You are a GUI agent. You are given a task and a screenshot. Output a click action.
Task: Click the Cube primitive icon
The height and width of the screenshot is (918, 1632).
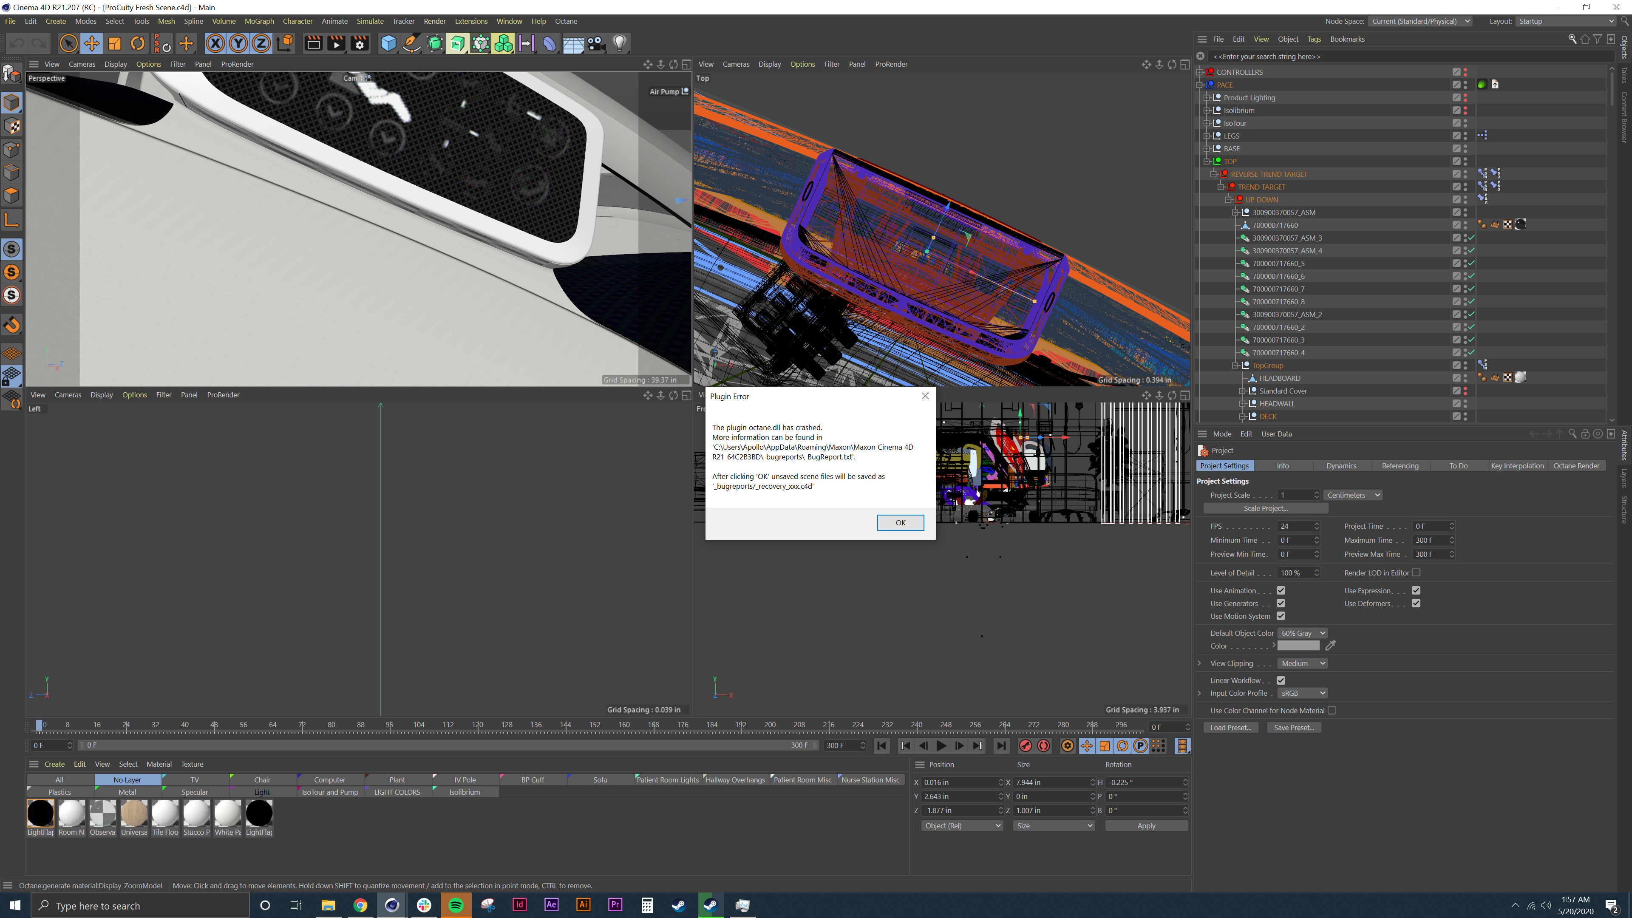388,43
